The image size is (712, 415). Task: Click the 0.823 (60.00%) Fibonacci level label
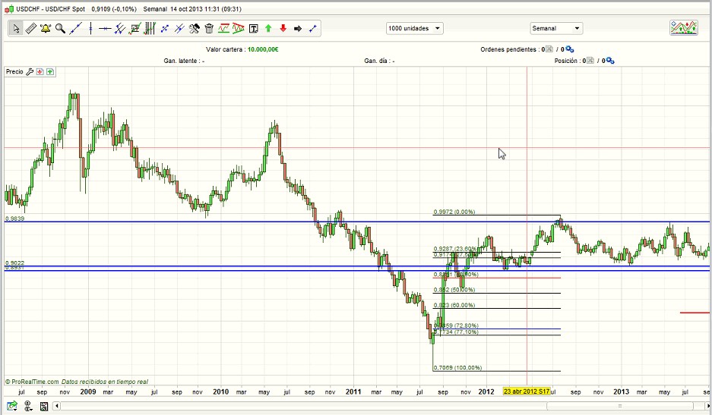tap(454, 305)
